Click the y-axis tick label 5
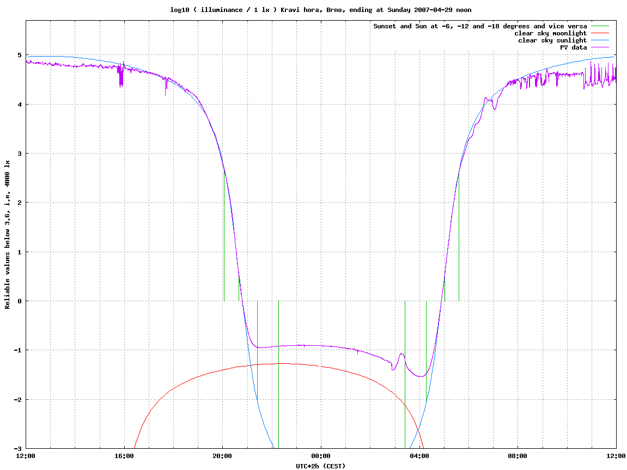The image size is (627, 470). (x=20, y=55)
